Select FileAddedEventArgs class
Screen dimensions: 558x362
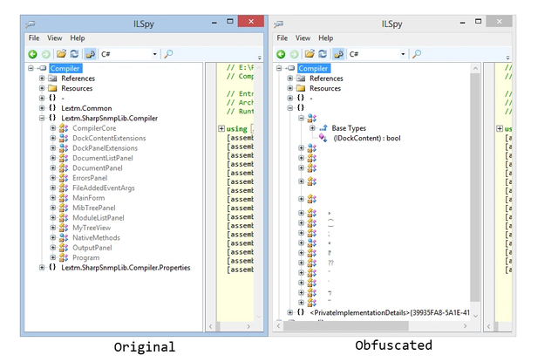pos(104,188)
